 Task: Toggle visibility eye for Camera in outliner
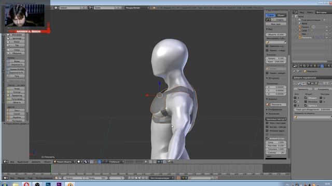point(326,27)
